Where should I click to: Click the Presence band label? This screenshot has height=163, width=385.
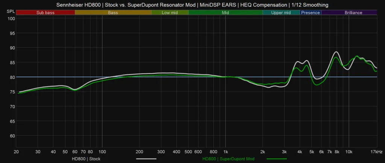(311, 13)
